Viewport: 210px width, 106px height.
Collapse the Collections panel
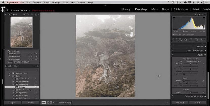coord(6,66)
